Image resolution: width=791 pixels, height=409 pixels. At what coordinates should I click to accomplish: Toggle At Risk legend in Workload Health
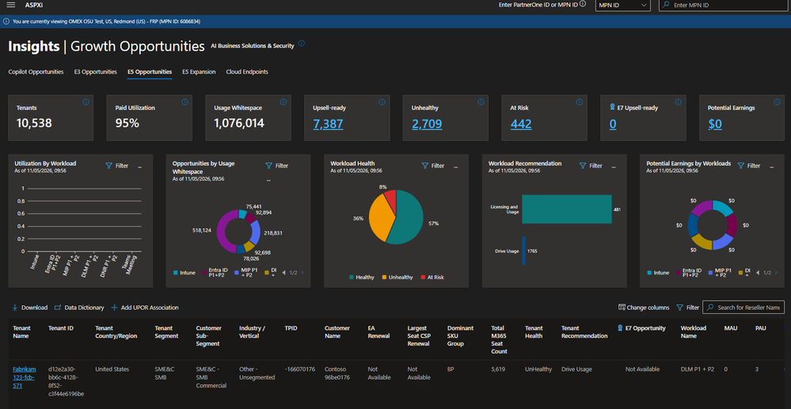pyautogui.click(x=432, y=277)
